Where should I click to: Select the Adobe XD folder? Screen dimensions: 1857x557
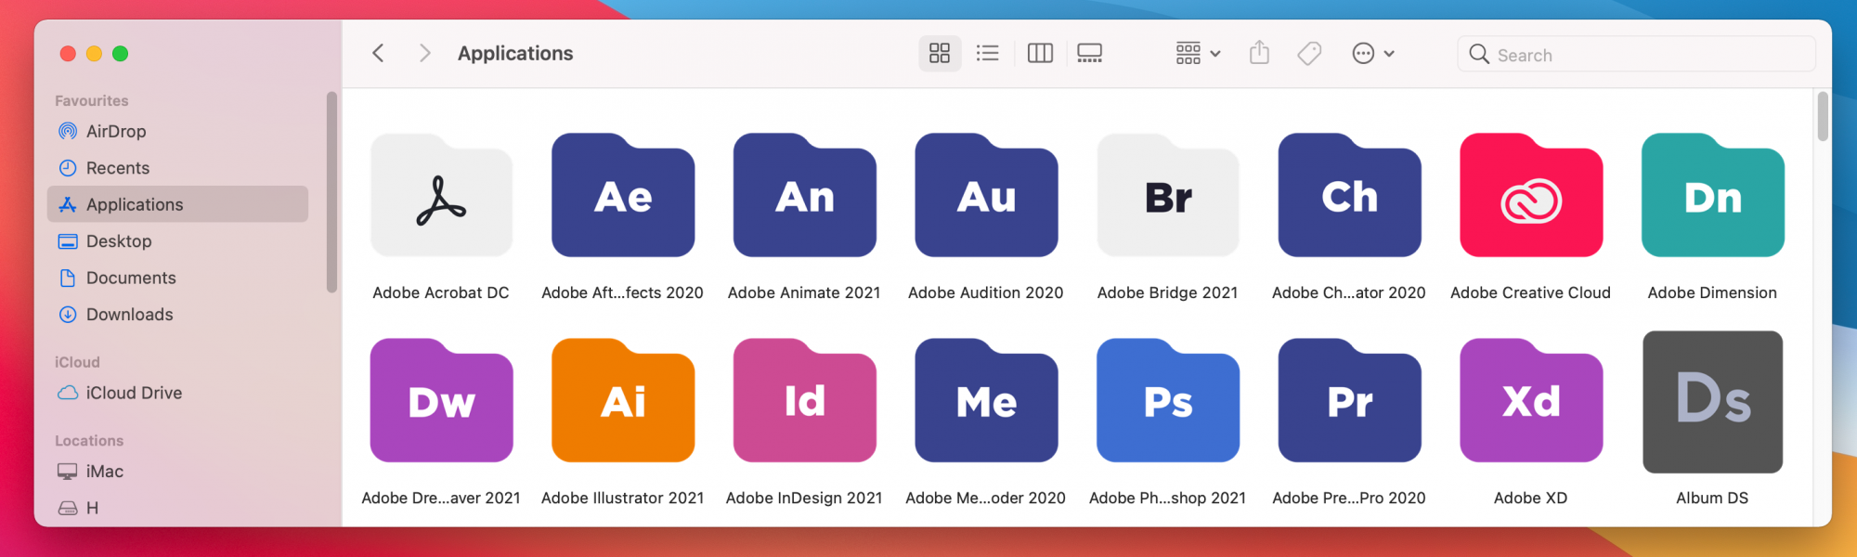[x=1531, y=402]
